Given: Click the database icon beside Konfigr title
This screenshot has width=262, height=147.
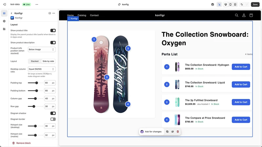Looking at the screenshot, I should pos(50,13).
